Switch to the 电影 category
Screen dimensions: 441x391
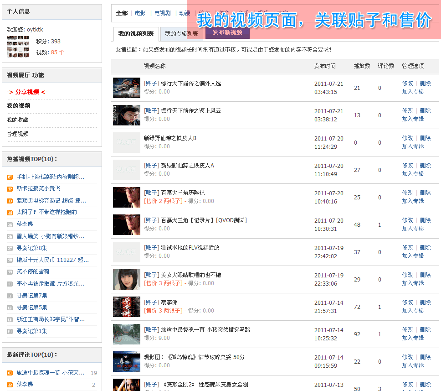coord(140,13)
